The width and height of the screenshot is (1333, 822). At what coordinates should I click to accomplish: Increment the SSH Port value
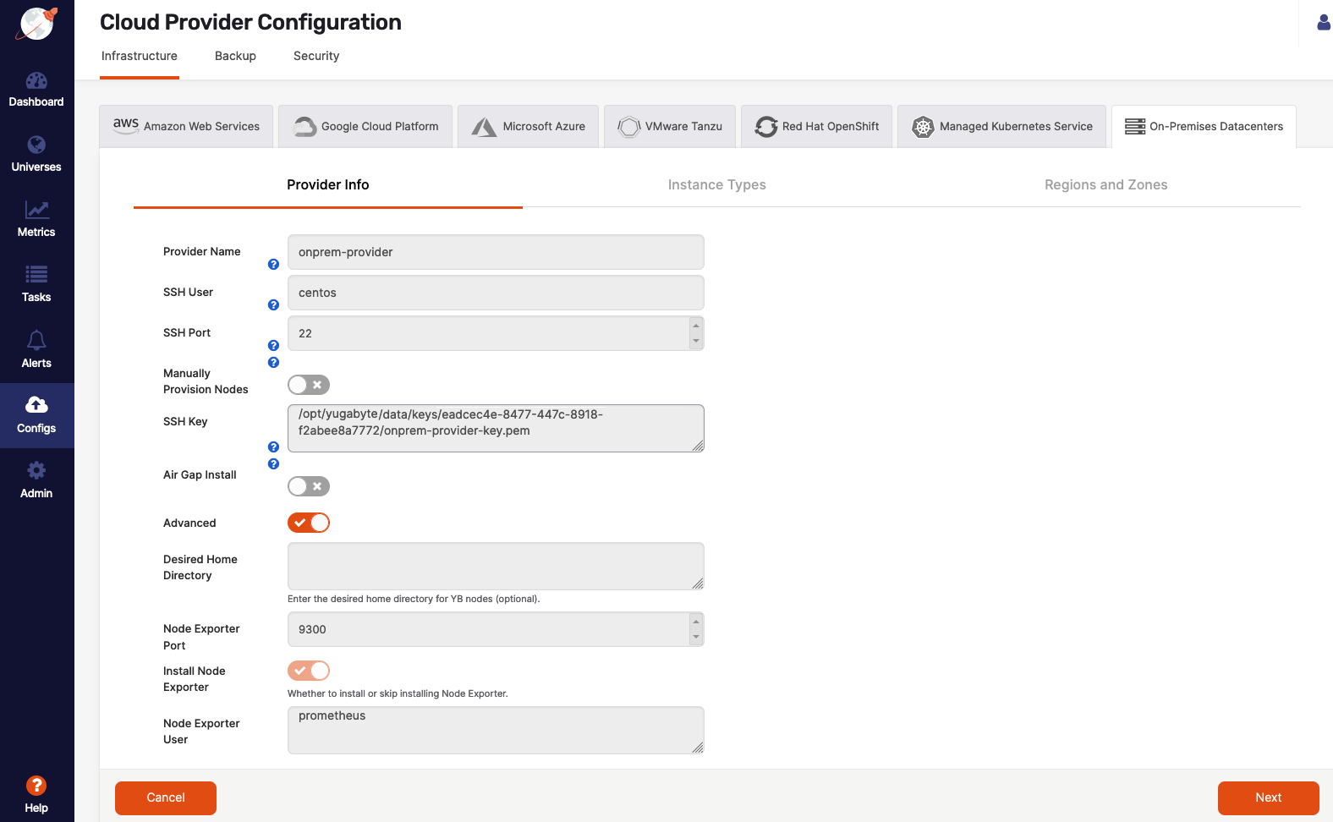(x=696, y=326)
